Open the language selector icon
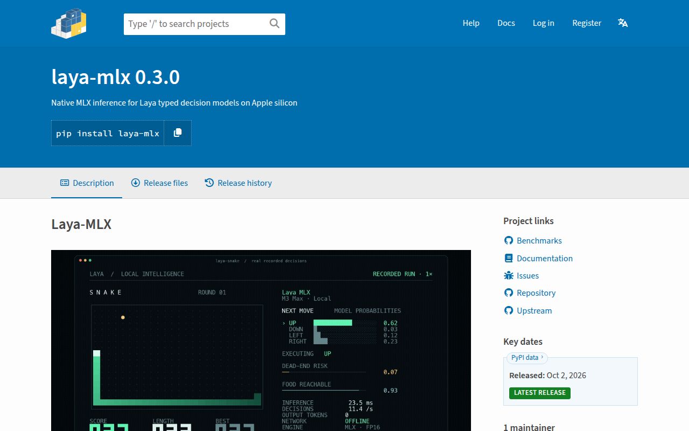689x431 pixels. click(623, 23)
